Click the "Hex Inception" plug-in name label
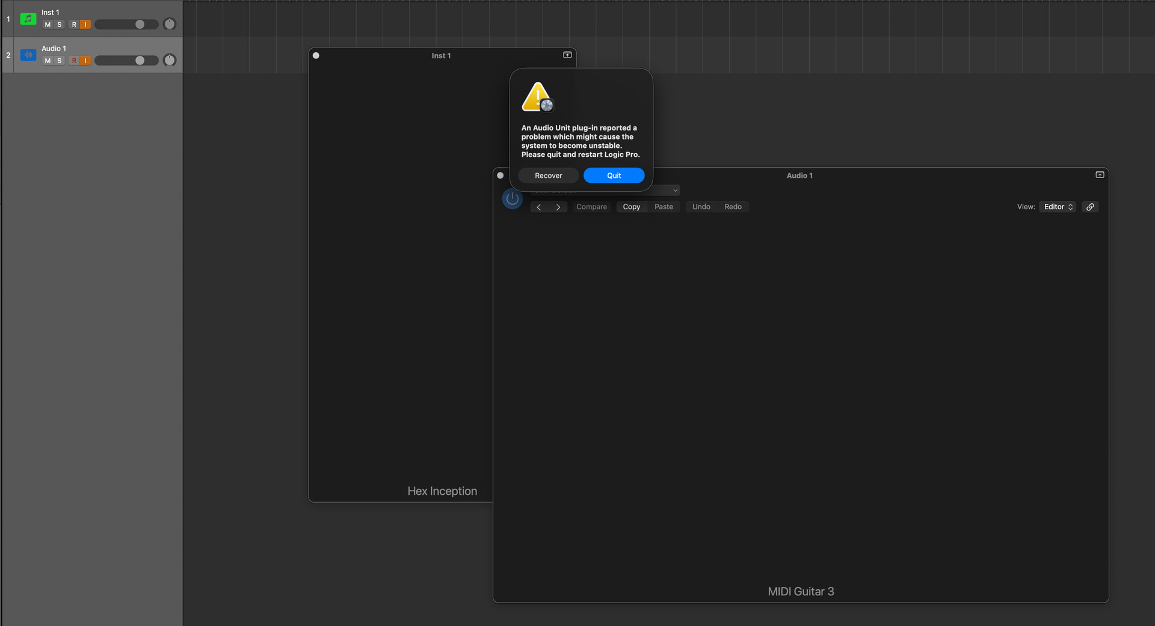This screenshot has height=626, width=1155. (x=442, y=491)
